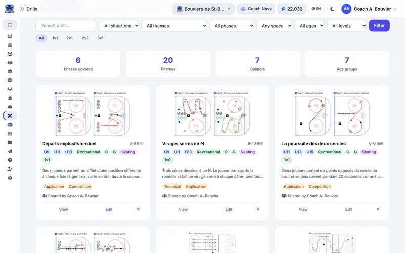
Task: Open the robot assistant sidebar icon
Action: [x=10, y=124]
